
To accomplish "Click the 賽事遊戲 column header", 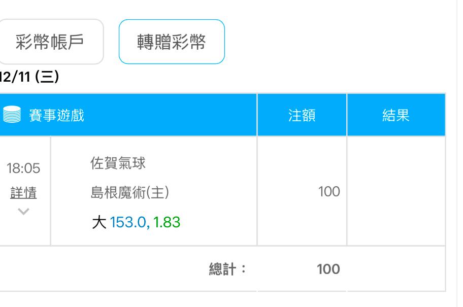I will (56, 115).
